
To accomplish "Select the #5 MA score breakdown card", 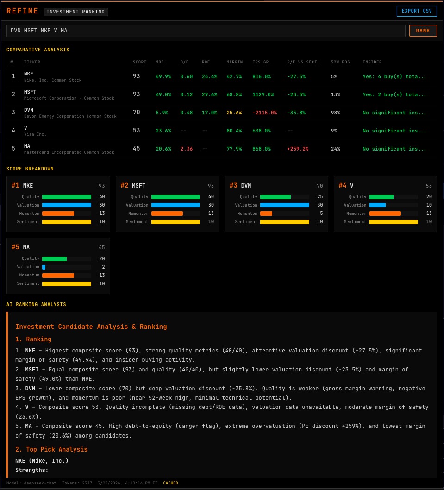I will click(x=58, y=265).
